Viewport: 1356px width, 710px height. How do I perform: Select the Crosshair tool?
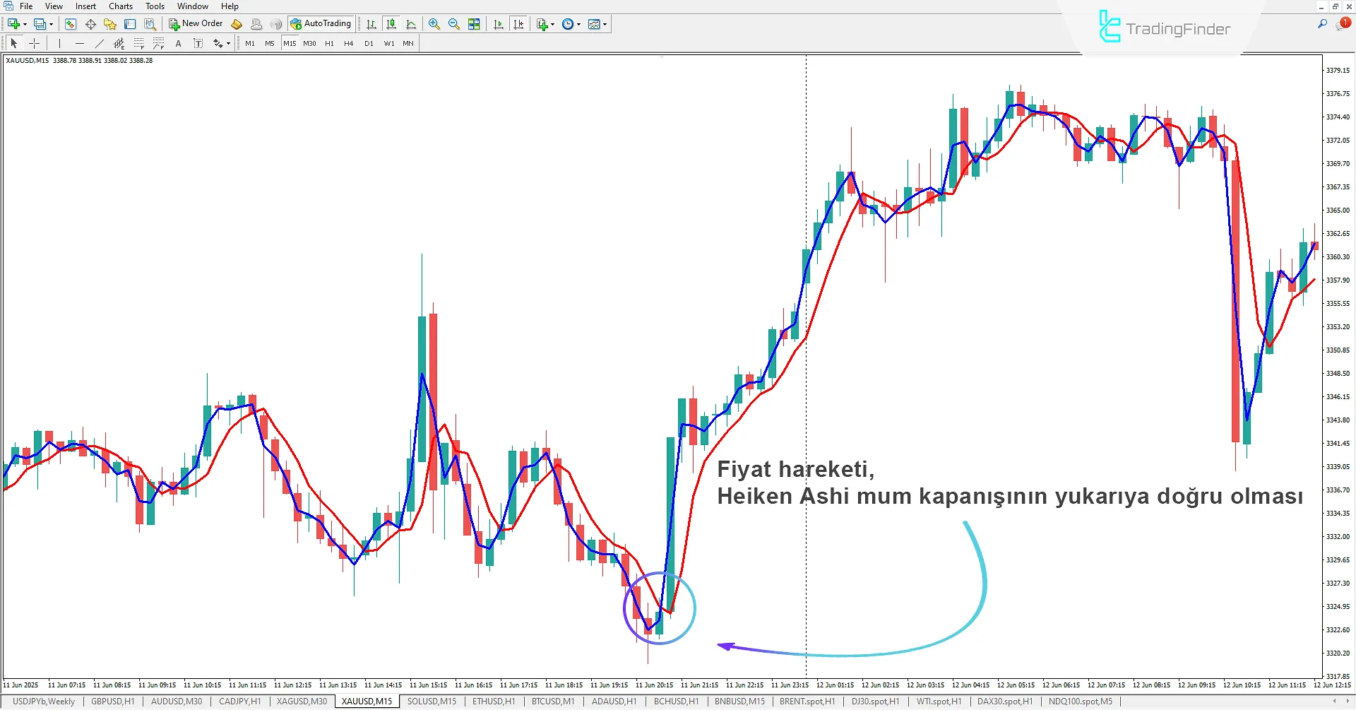click(34, 43)
